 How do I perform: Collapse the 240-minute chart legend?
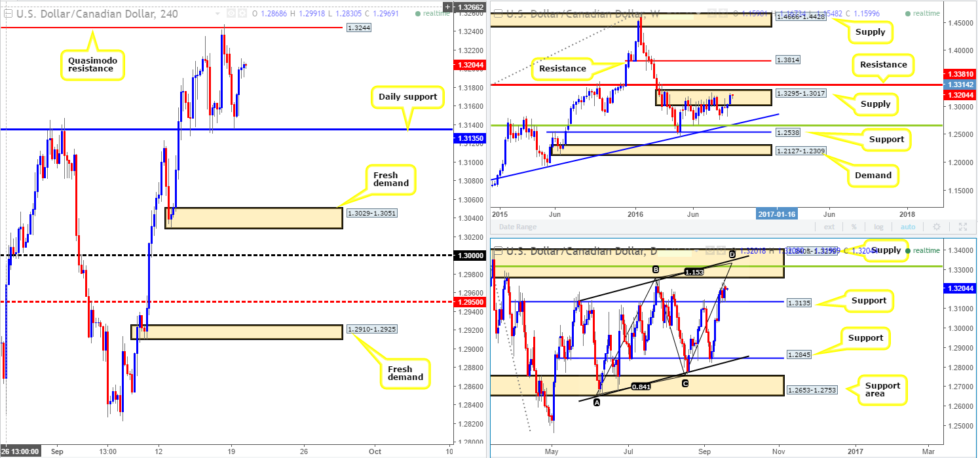pyautogui.click(x=8, y=14)
